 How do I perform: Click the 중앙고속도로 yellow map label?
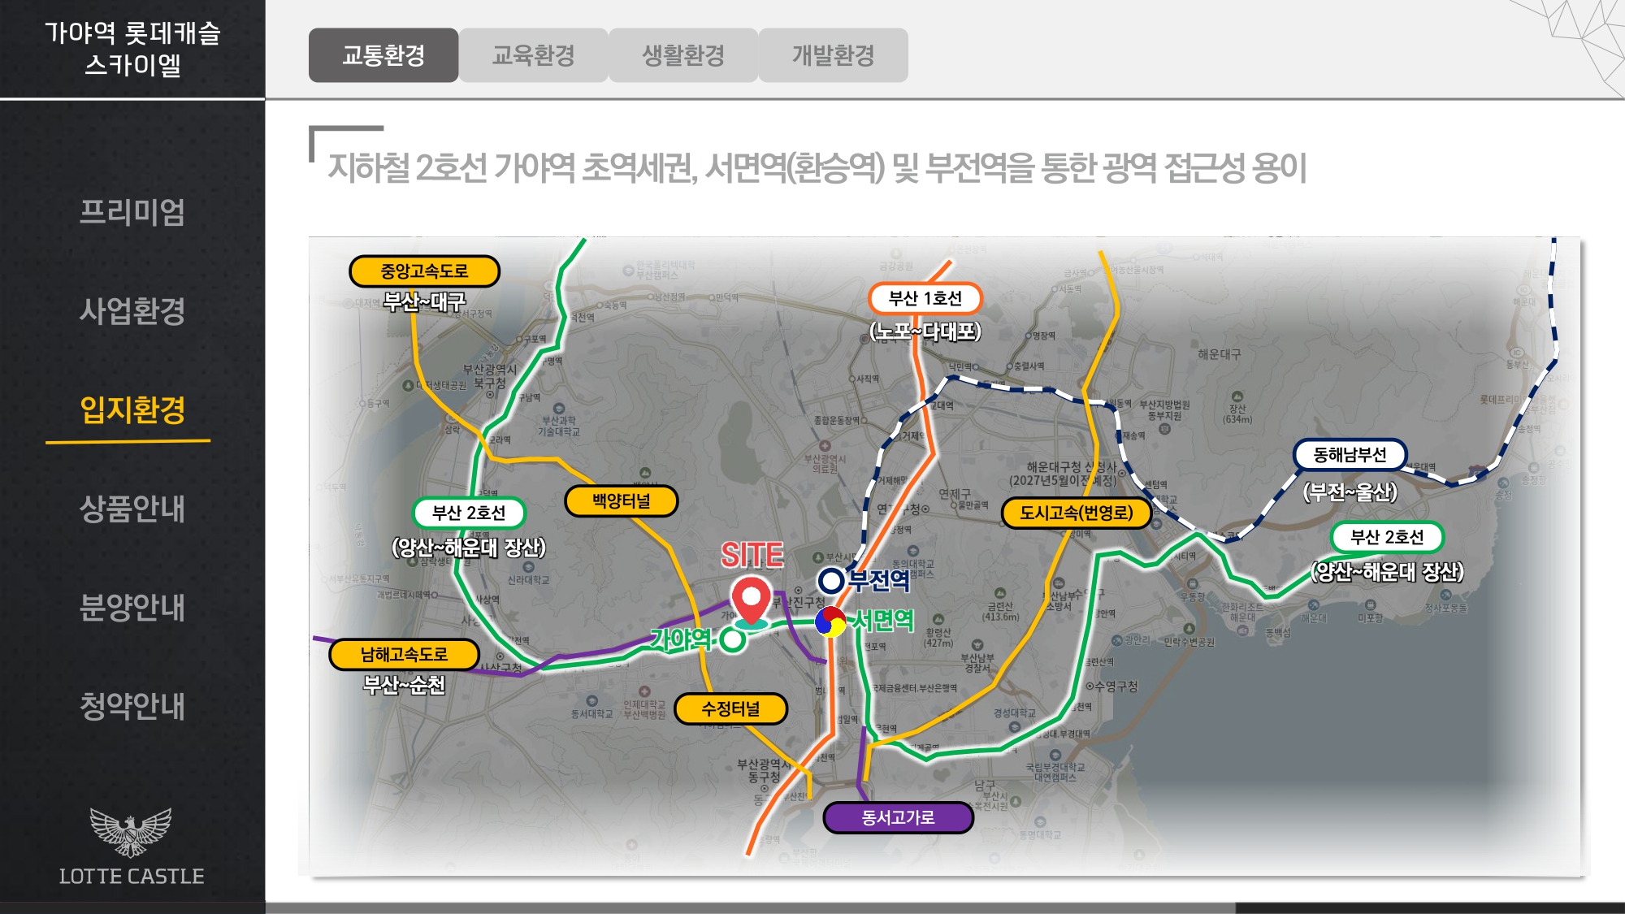tap(424, 271)
